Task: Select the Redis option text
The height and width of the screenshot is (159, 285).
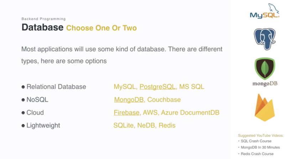Action: click(167, 125)
